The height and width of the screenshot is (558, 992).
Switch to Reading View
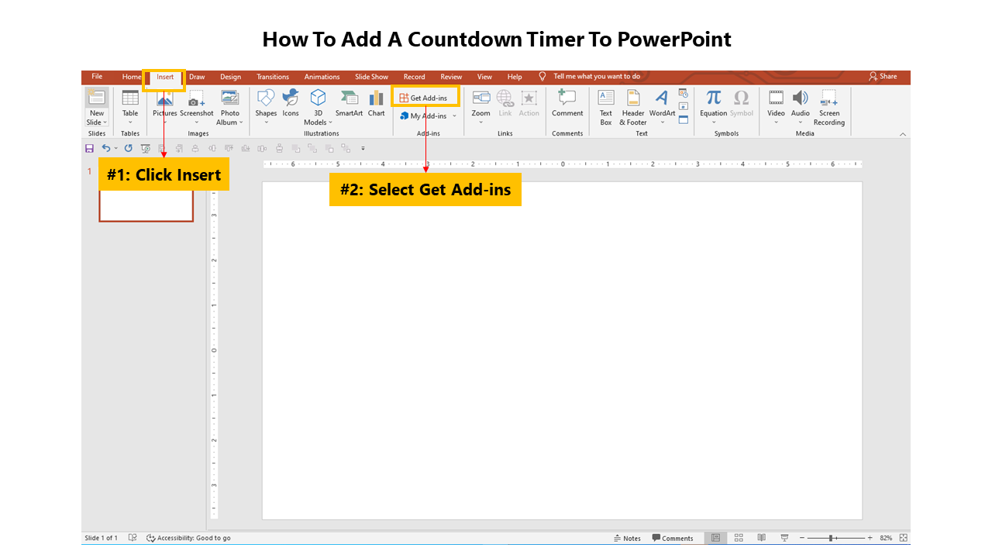762,538
